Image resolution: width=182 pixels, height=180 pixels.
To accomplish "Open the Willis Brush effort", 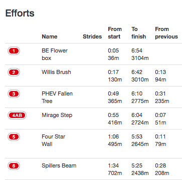I will tap(56, 72).
